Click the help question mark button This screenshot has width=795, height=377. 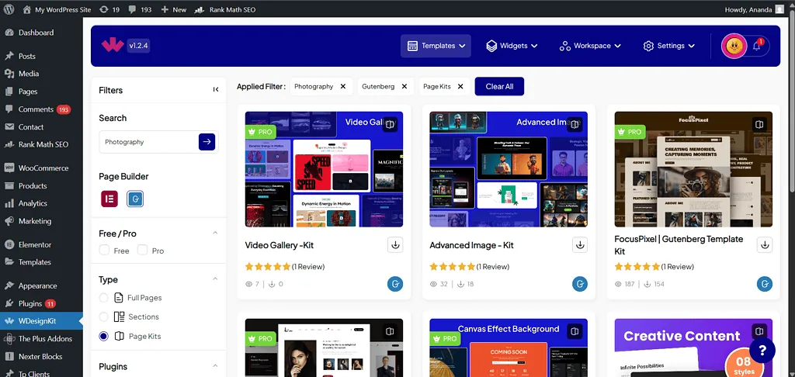click(x=762, y=350)
